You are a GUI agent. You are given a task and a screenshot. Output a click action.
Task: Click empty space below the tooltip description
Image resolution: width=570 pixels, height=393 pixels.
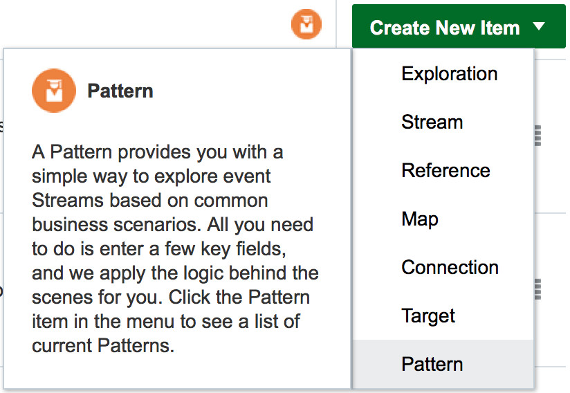177,372
